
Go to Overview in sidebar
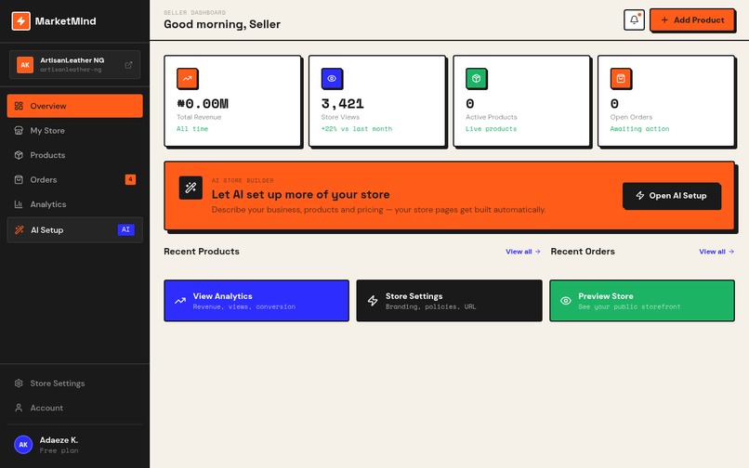click(x=75, y=106)
